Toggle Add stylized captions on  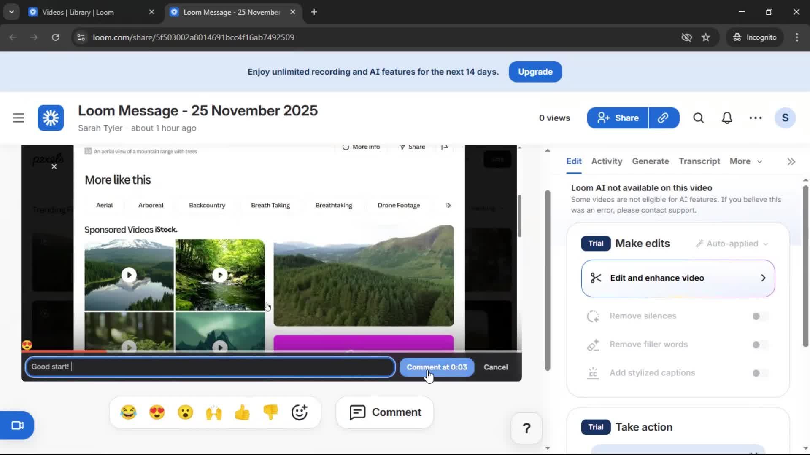[757, 373]
